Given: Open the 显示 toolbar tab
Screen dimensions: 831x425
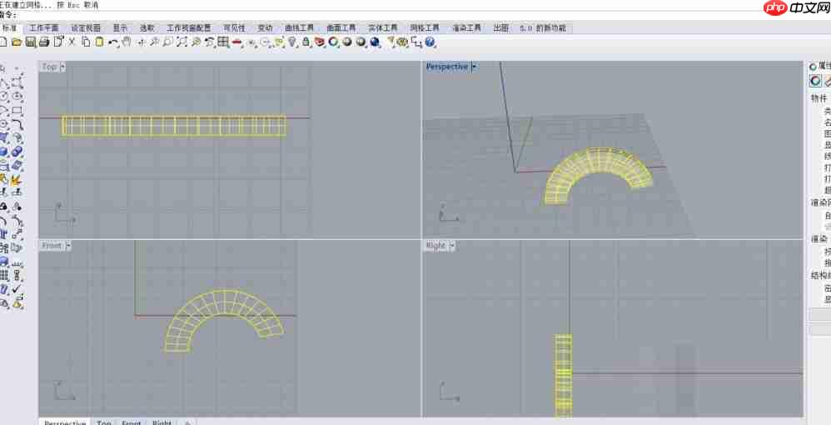Looking at the screenshot, I should click(x=120, y=28).
